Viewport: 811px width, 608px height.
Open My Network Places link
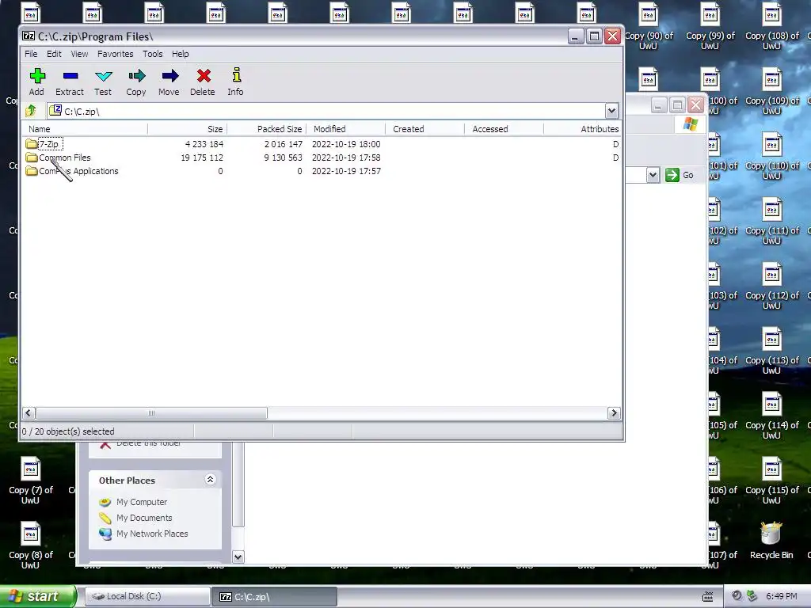tap(152, 534)
